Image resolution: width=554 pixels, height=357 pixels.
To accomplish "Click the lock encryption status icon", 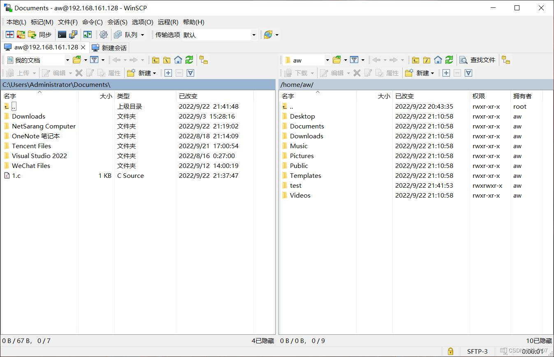I will [450, 351].
